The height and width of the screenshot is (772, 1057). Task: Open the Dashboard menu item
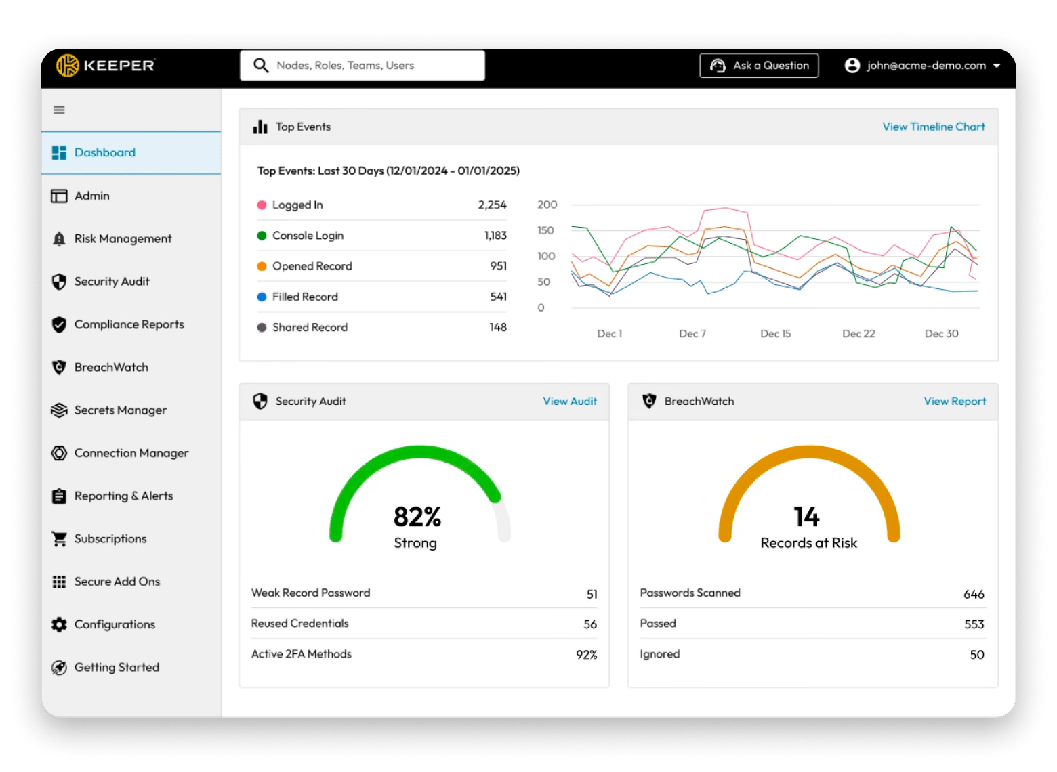pyautogui.click(x=104, y=153)
